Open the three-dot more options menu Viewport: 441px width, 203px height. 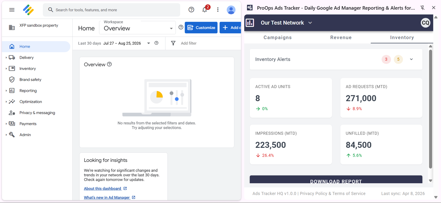click(218, 10)
